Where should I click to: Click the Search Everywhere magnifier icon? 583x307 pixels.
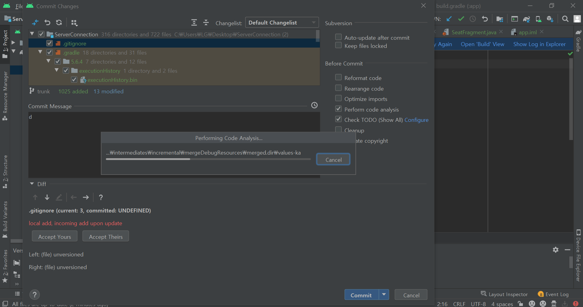tap(565, 19)
